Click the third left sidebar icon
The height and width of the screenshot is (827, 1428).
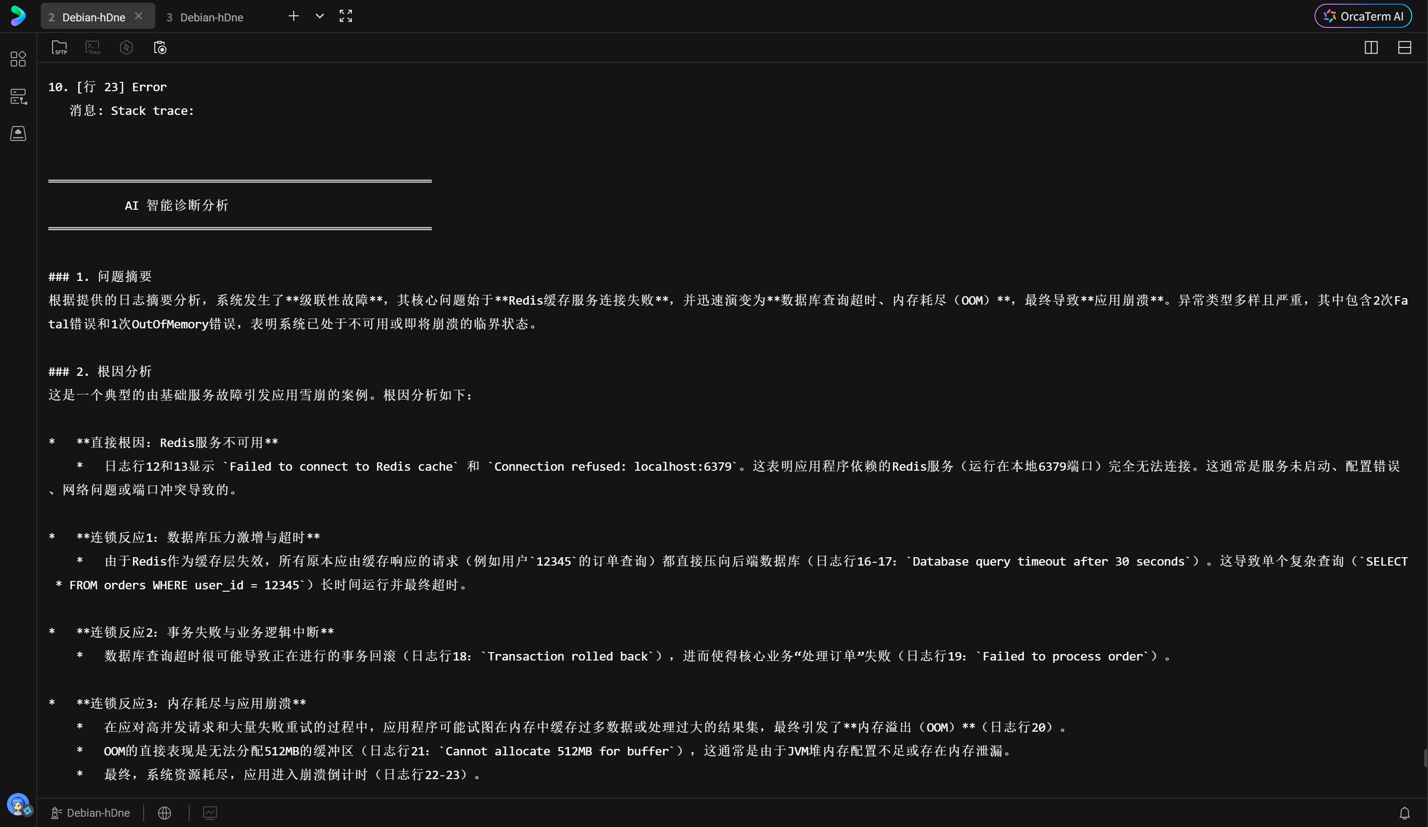[x=18, y=134]
